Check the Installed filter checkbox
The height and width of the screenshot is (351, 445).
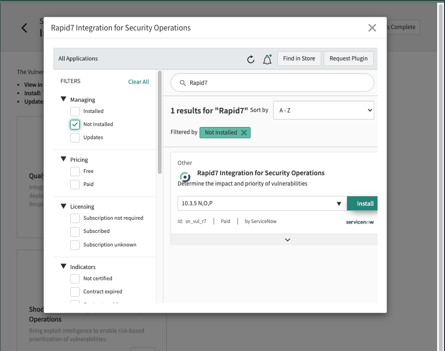[75, 112]
